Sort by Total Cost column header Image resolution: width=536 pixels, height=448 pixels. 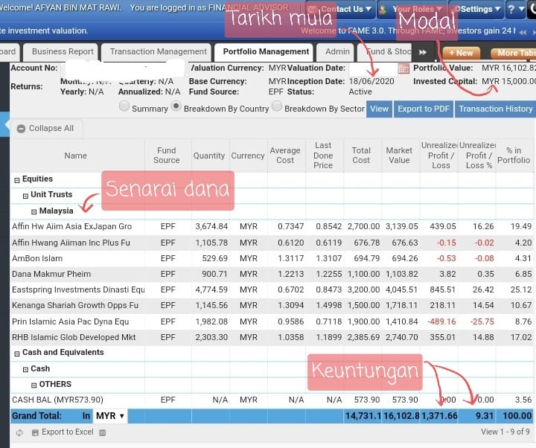click(x=363, y=156)
